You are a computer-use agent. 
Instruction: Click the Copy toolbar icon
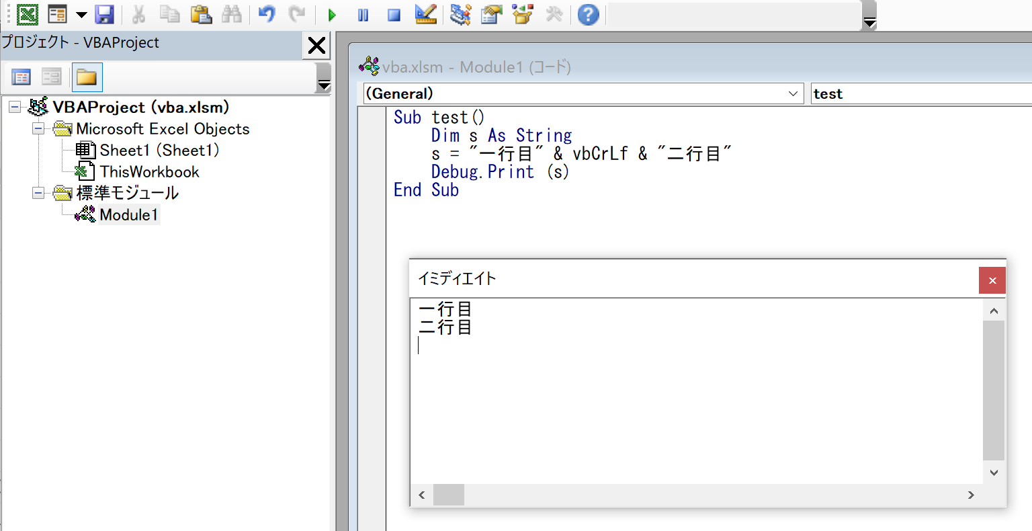click(169, 14)
